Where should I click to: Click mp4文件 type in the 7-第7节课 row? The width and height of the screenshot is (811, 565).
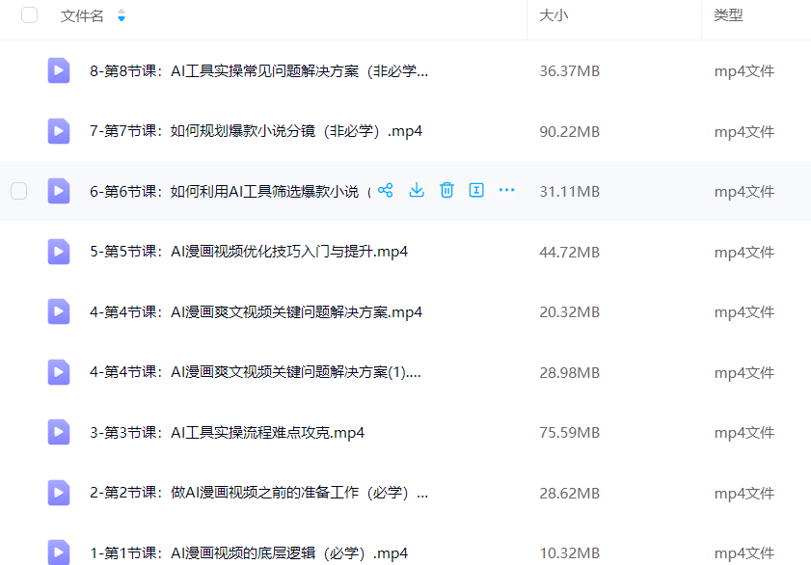coord(744,131)
